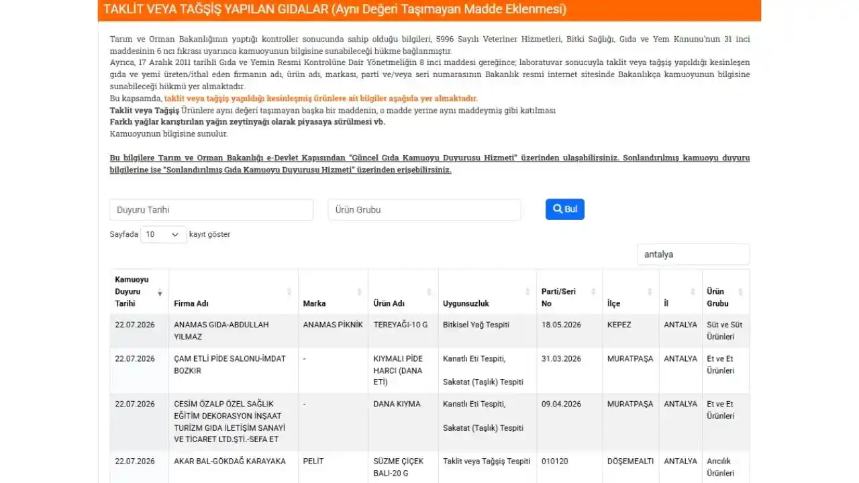Open the Ürün Grubu filter field
This screenshot has width=859, height=483.
[424, 209]
